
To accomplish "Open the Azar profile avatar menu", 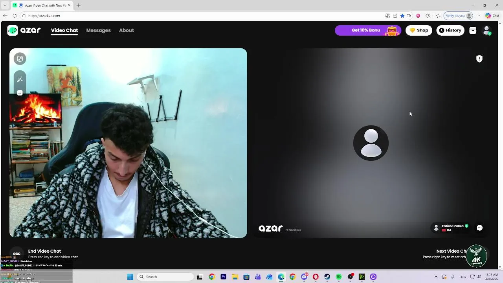I will (x=486, y=30).
